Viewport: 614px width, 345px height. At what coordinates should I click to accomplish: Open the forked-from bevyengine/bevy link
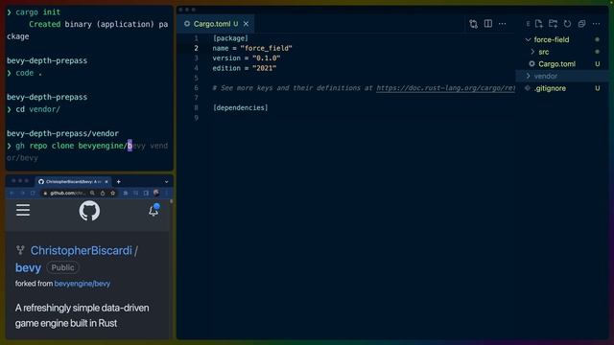pyautogui.click(x=82, y=284)
